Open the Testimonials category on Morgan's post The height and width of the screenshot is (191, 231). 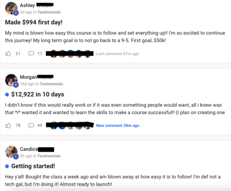(51, 84)
